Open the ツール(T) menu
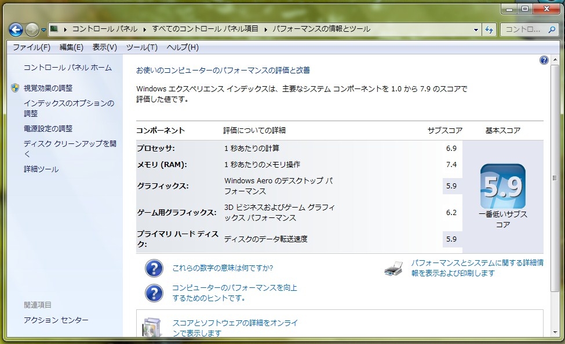 [x=141, y=47]
